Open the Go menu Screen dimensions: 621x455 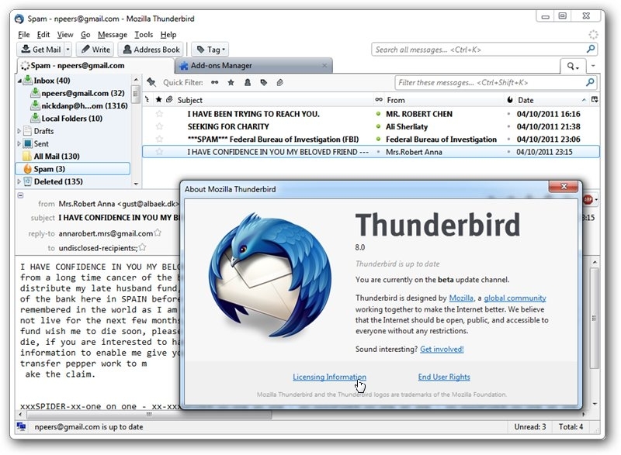tap(85, 35)
